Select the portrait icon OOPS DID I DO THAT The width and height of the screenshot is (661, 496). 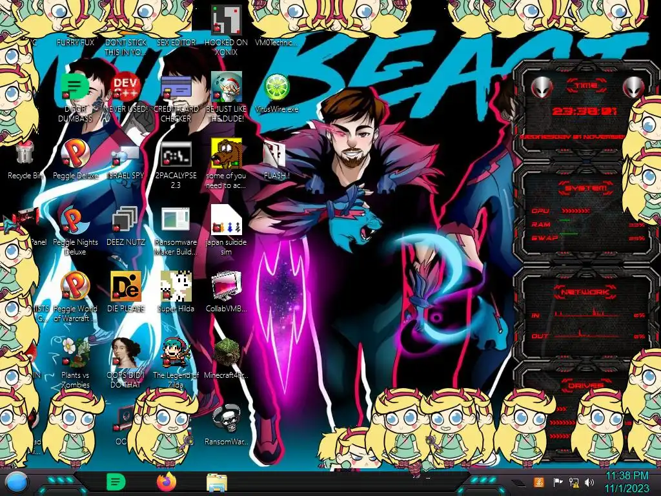(126, 353)
